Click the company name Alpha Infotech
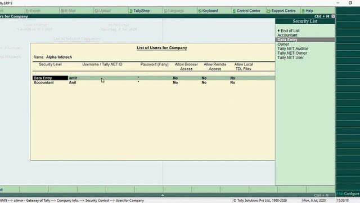The image size is (360, 203). pos(59,57)
